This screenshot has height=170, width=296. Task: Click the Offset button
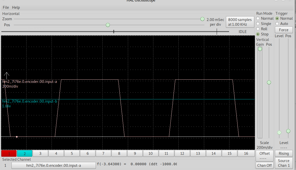pos(265,156)
